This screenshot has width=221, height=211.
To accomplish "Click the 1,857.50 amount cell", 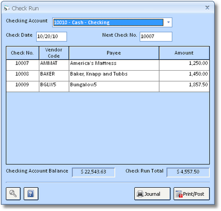I will click(x=184, y=86).
